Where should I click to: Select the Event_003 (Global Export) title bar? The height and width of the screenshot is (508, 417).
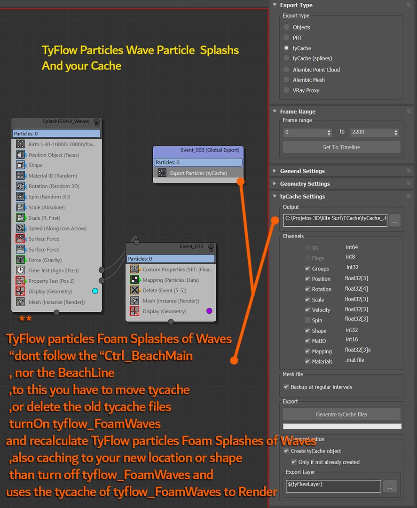[x=198, y=151]
